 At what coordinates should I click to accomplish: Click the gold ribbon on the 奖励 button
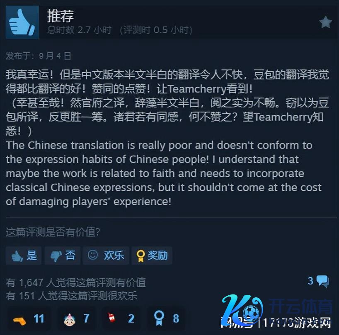click(x=140, y=256)
